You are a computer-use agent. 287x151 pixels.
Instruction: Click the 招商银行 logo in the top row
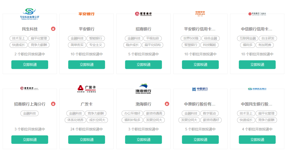(143, 14)
